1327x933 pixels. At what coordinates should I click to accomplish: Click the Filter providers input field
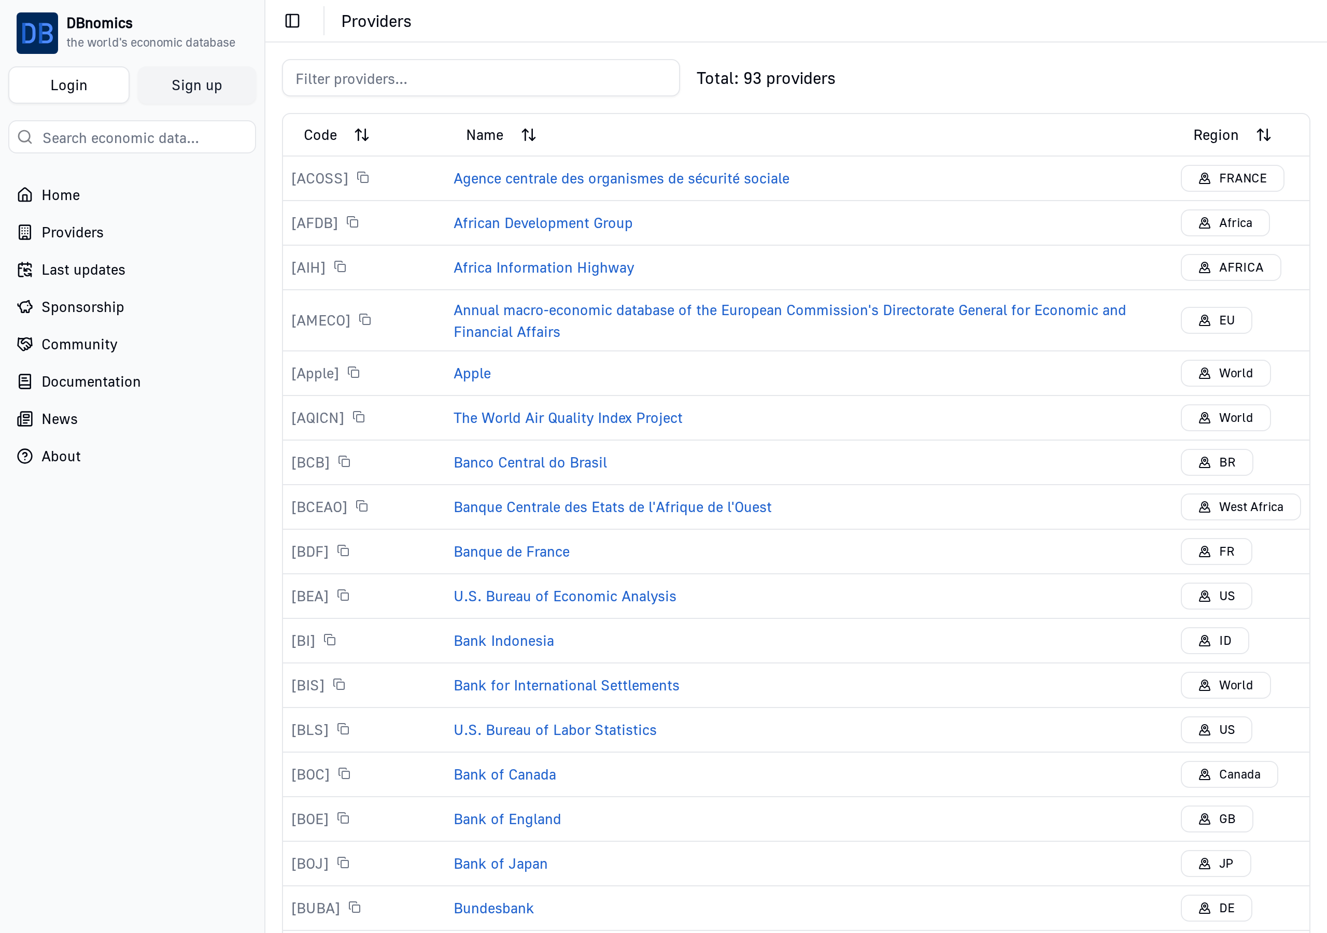click(481, 78)
